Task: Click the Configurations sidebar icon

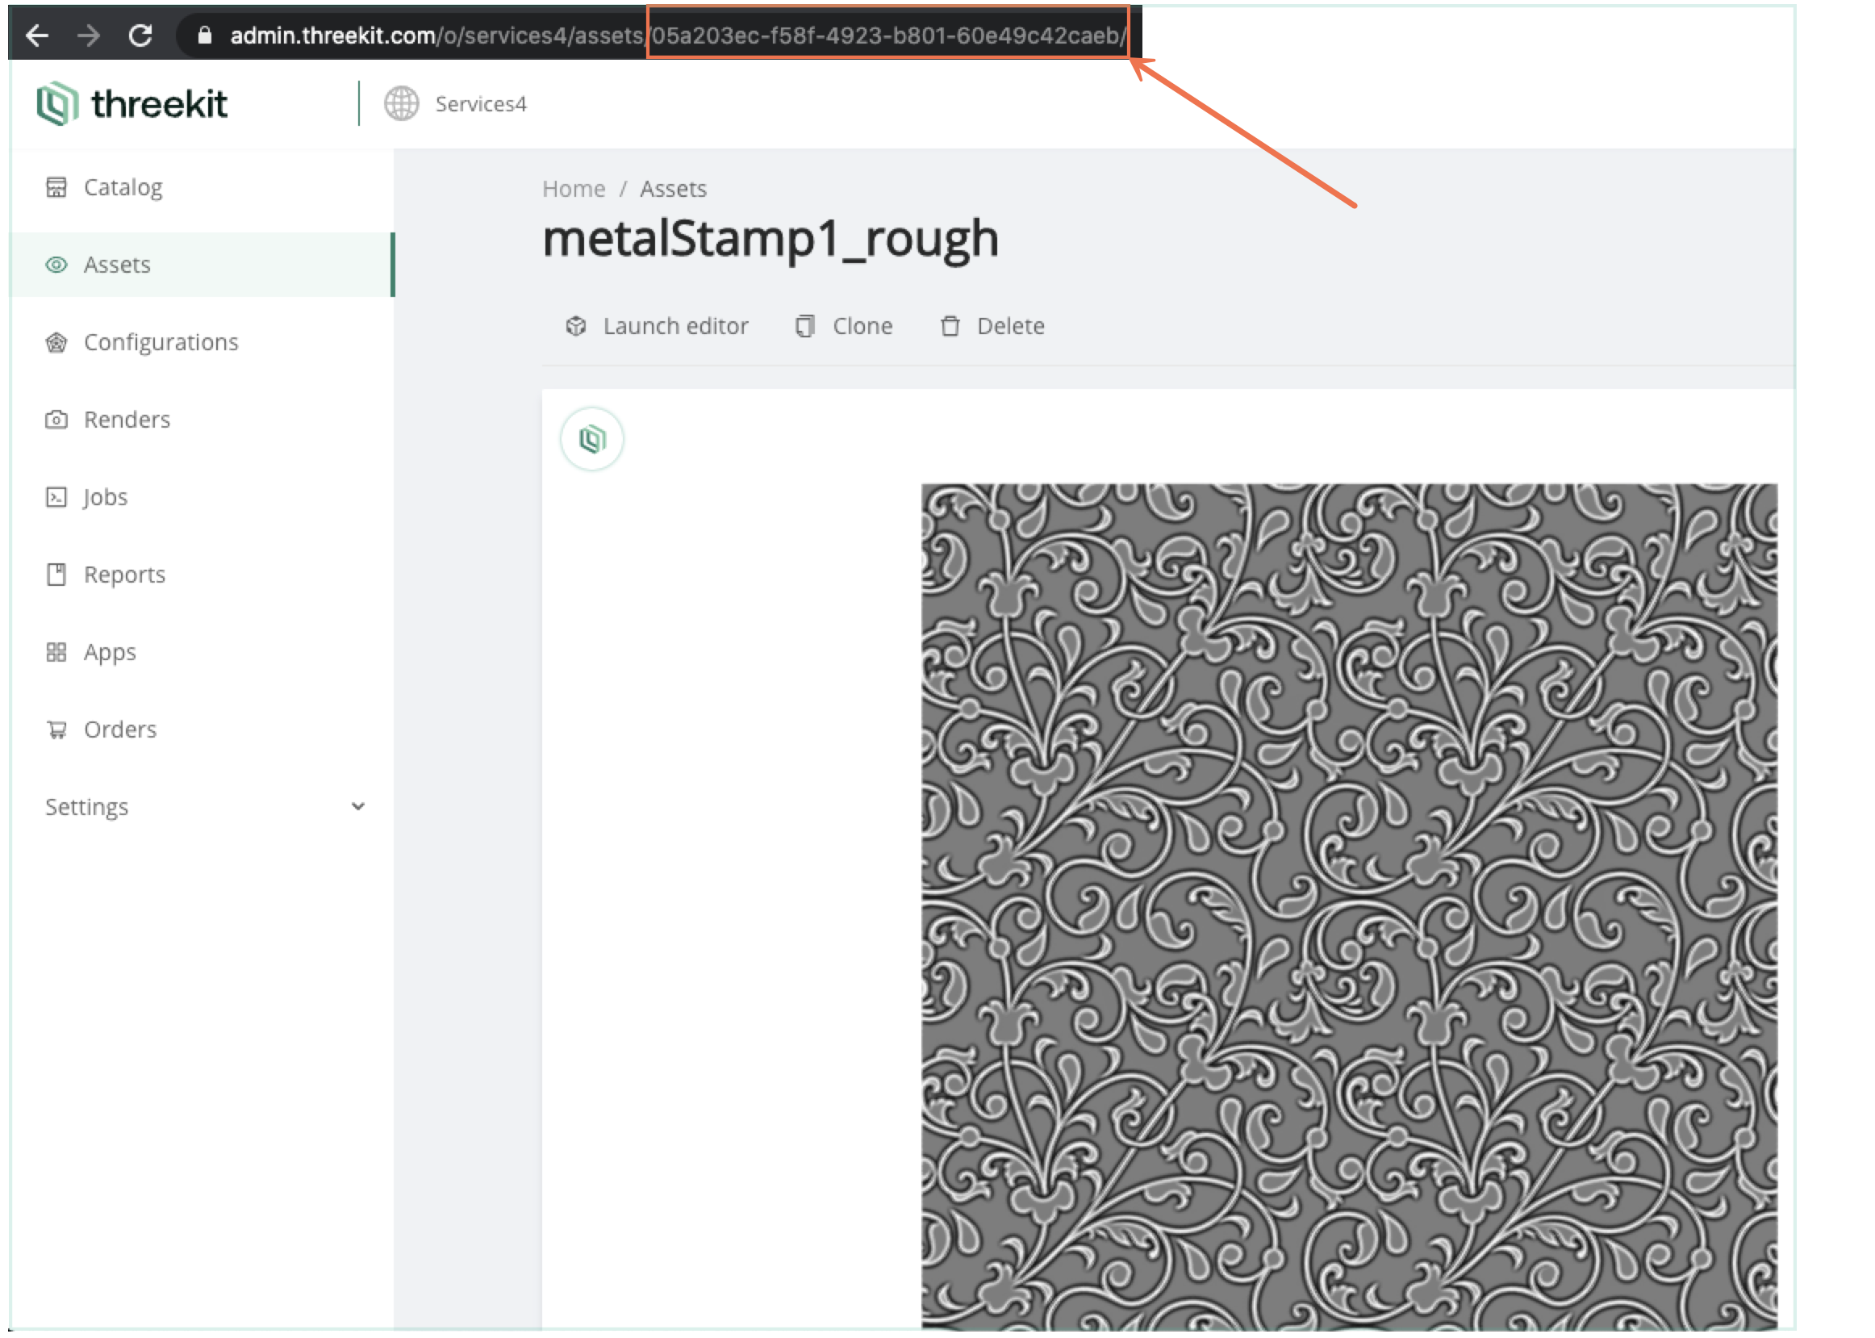Action: tap(56, 342)
